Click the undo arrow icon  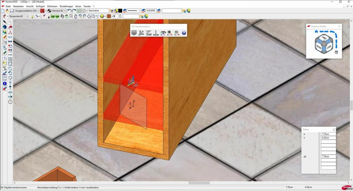(69, 11)
